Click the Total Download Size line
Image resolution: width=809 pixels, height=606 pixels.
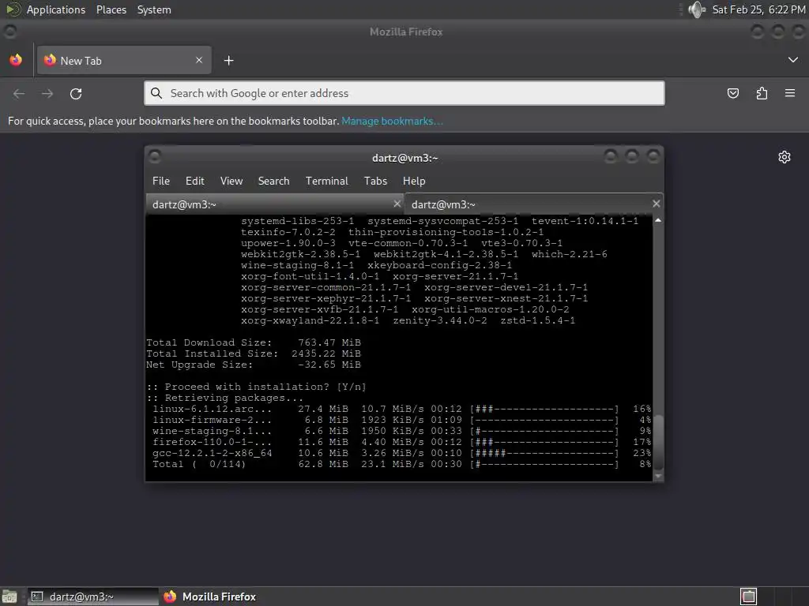[254, 342]
